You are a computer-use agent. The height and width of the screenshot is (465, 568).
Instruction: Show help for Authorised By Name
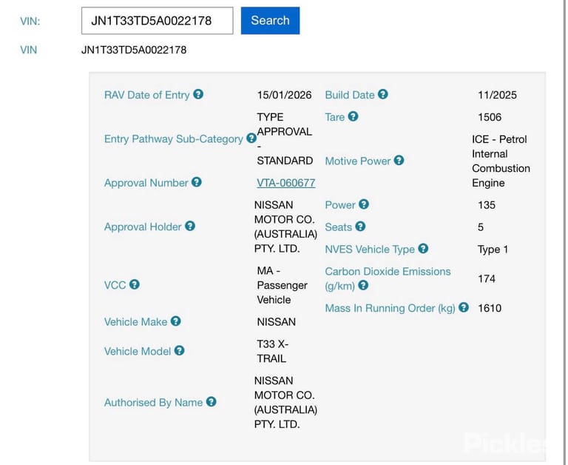212,401
